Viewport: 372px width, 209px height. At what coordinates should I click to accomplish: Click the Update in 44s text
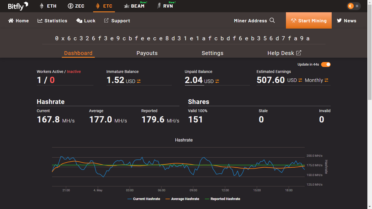[308, 64]
